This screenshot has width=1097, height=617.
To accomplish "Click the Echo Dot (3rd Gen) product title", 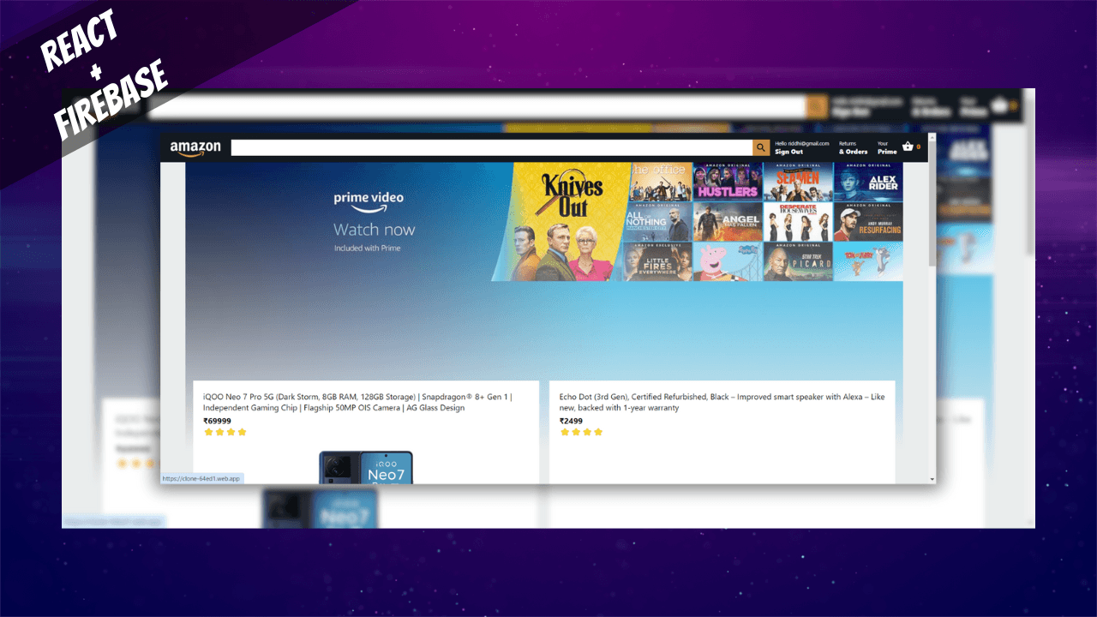I will tap(722, 403).
